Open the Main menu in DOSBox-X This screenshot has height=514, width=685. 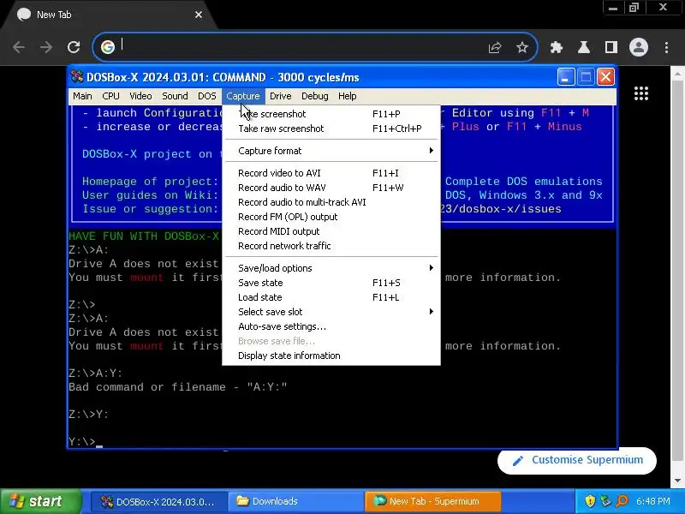coord(82,96)
